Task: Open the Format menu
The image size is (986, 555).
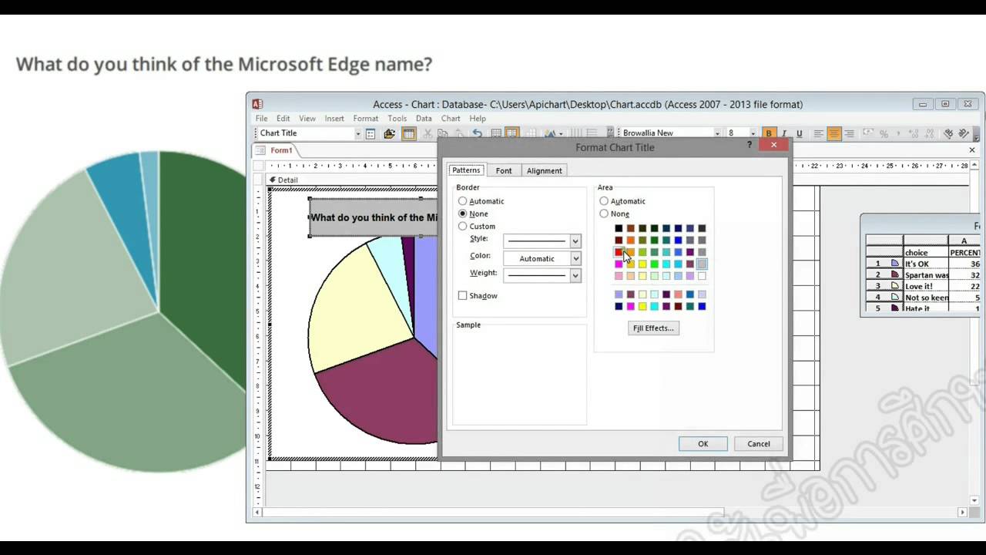Action: coord(365,119)
